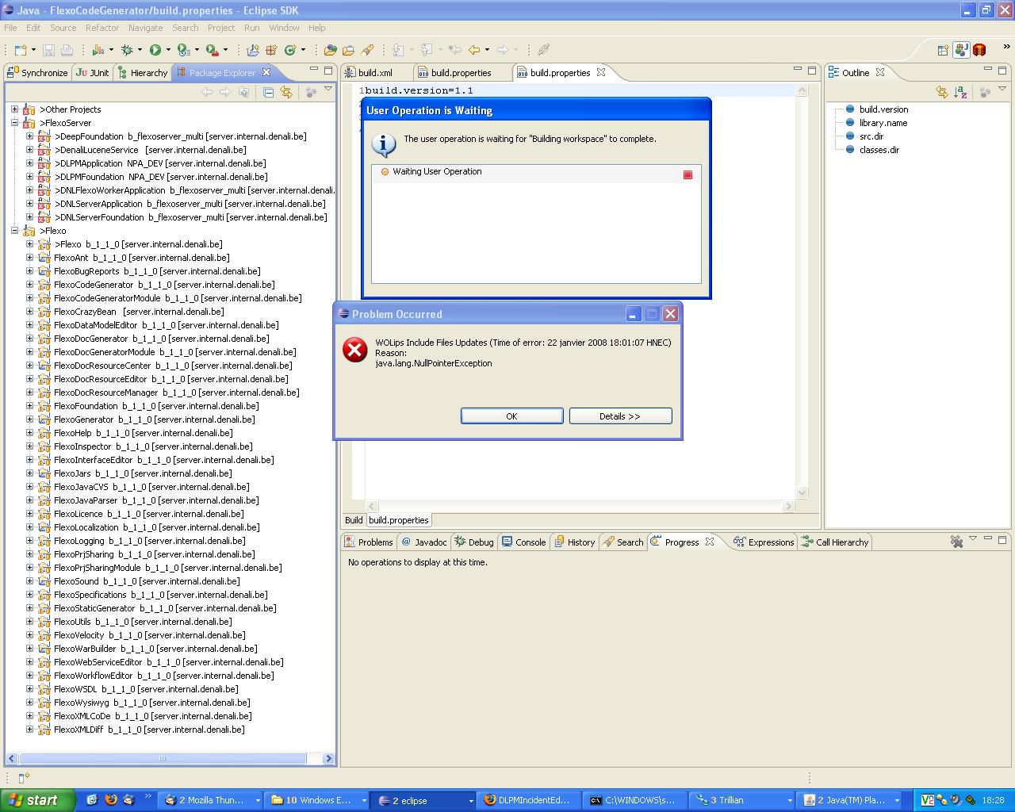Collapse the Flexo working set node
The width and height of the screenshot is (1015, 812).
tap(14, 231)
